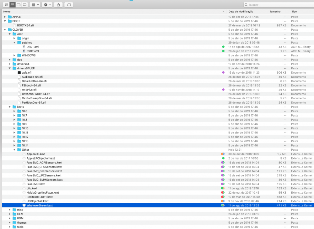
Task: Click the Lilu.kext file icon
Action: click(x=24, y=188)
